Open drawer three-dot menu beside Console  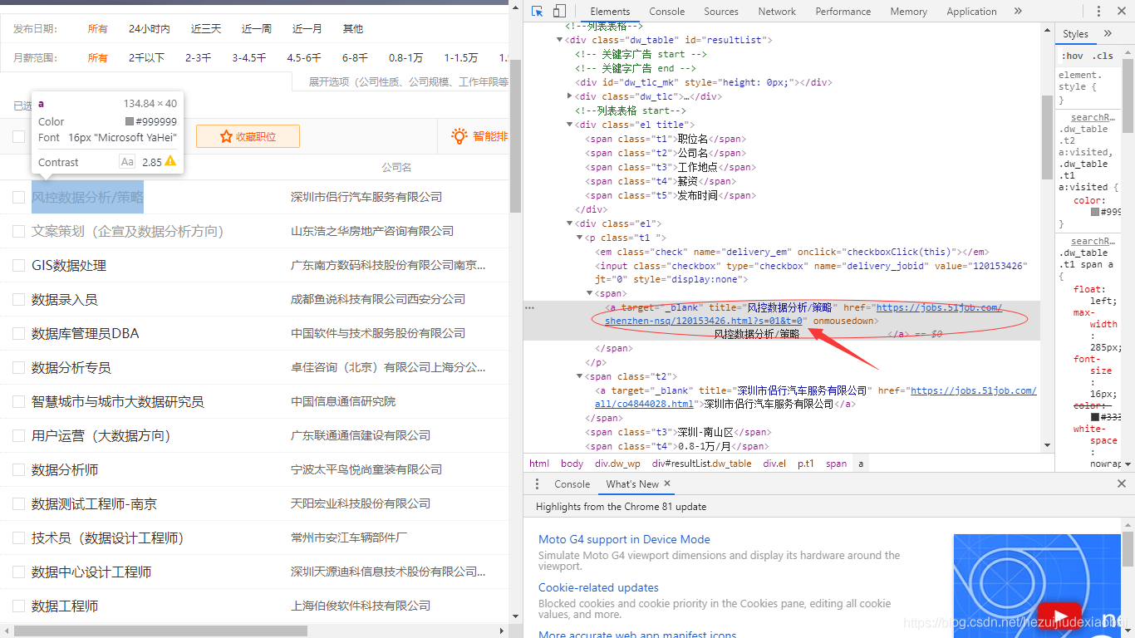pyautogui.click(x=537, y=483)
